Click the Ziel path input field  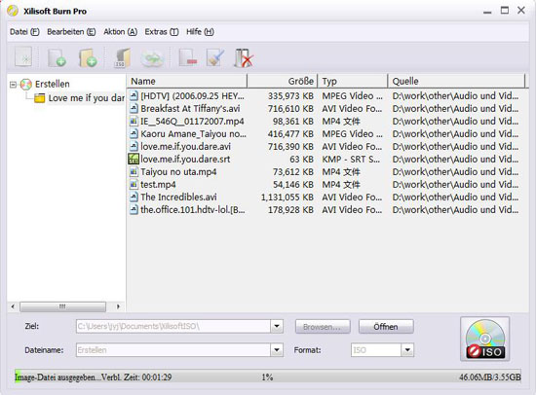(173, 326)
